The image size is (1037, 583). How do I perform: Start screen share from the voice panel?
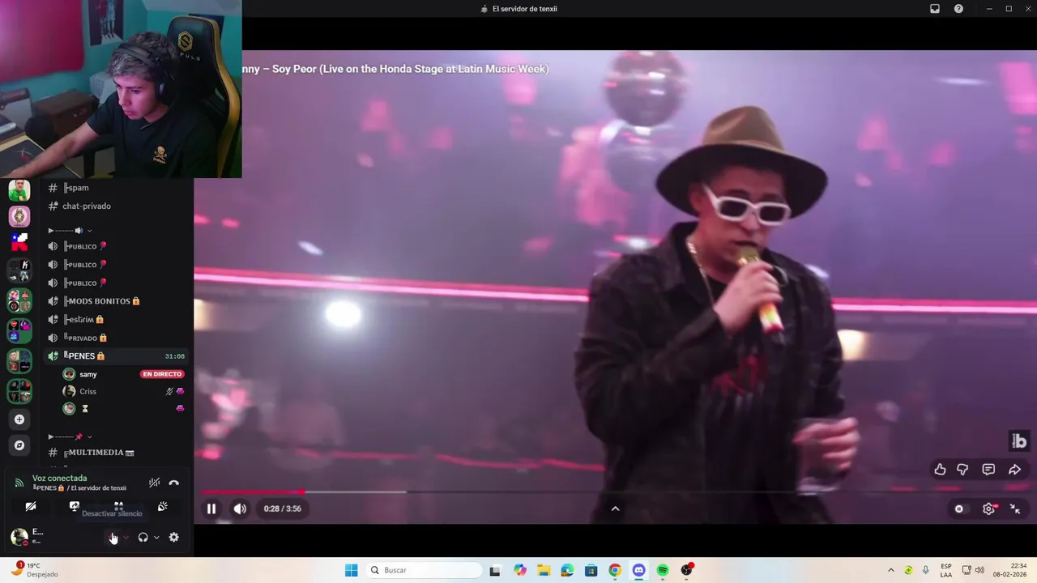click(75, 506)
